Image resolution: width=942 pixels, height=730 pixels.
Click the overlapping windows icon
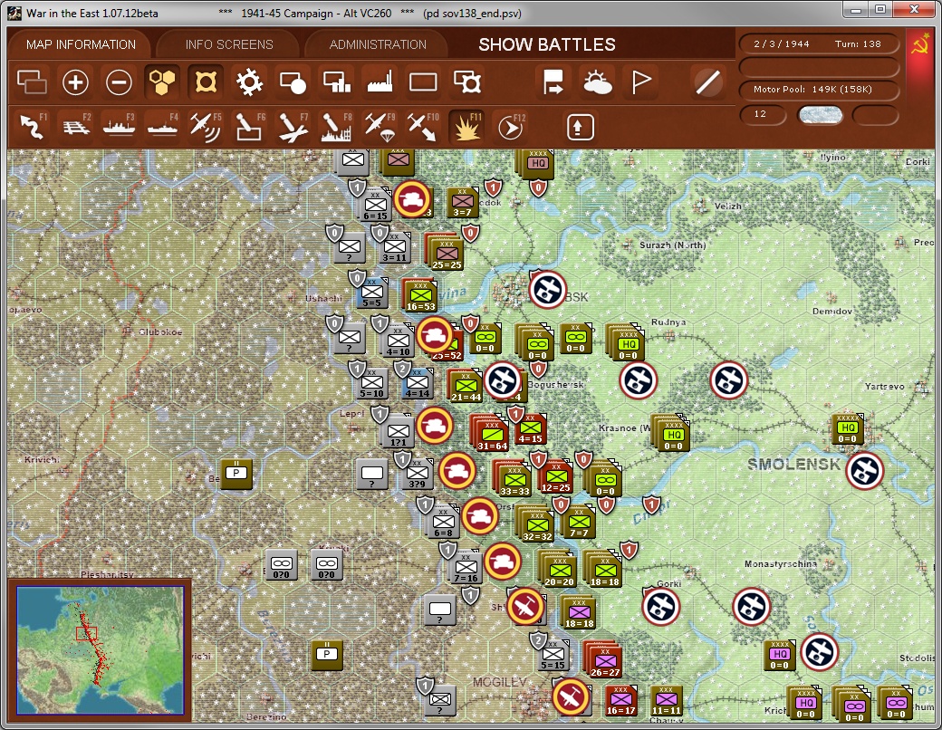click(32, 82)
